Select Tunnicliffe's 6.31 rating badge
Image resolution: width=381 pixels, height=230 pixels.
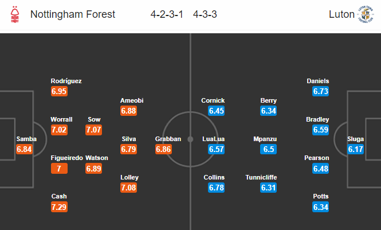(x=268, y=188)
